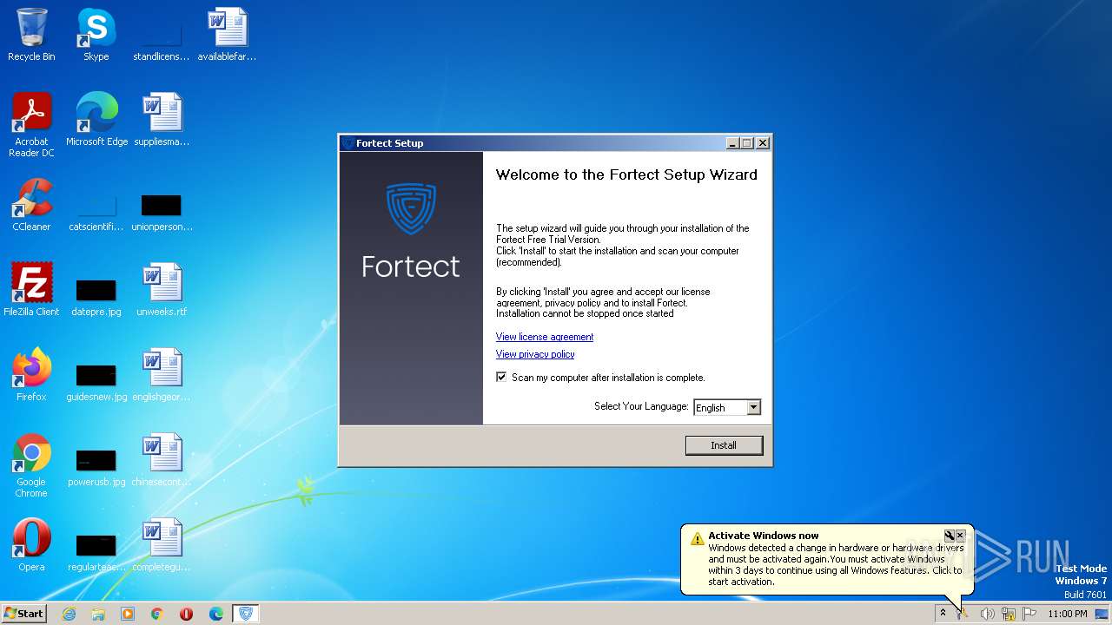This screenshot has height=625, width=1112.
Task: Open FileZilla Client shortcut
Action: [31, 290]
